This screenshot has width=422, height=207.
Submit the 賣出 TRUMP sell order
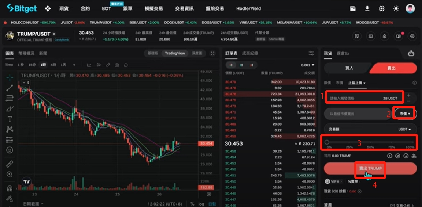(370, 168)
